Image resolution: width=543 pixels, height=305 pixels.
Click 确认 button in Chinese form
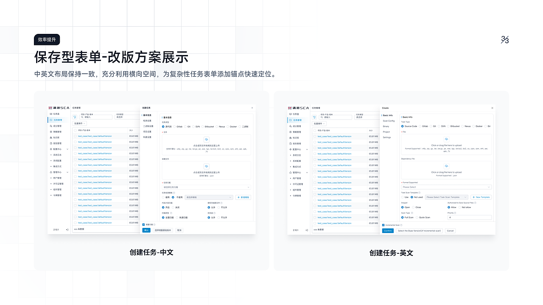[x=146, y=230]
